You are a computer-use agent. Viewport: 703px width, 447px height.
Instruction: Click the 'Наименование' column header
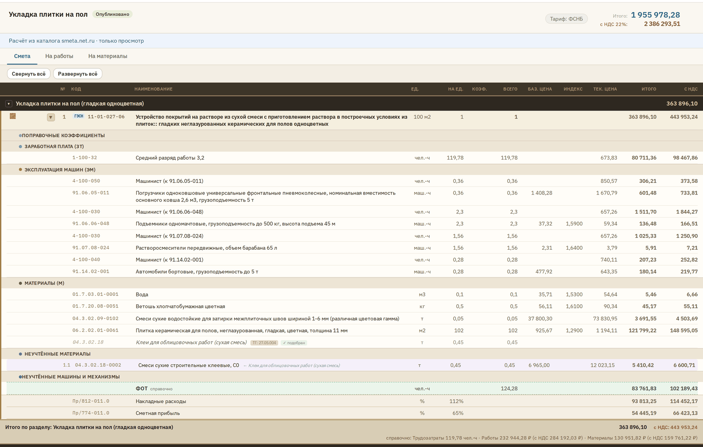coord(153,89)
